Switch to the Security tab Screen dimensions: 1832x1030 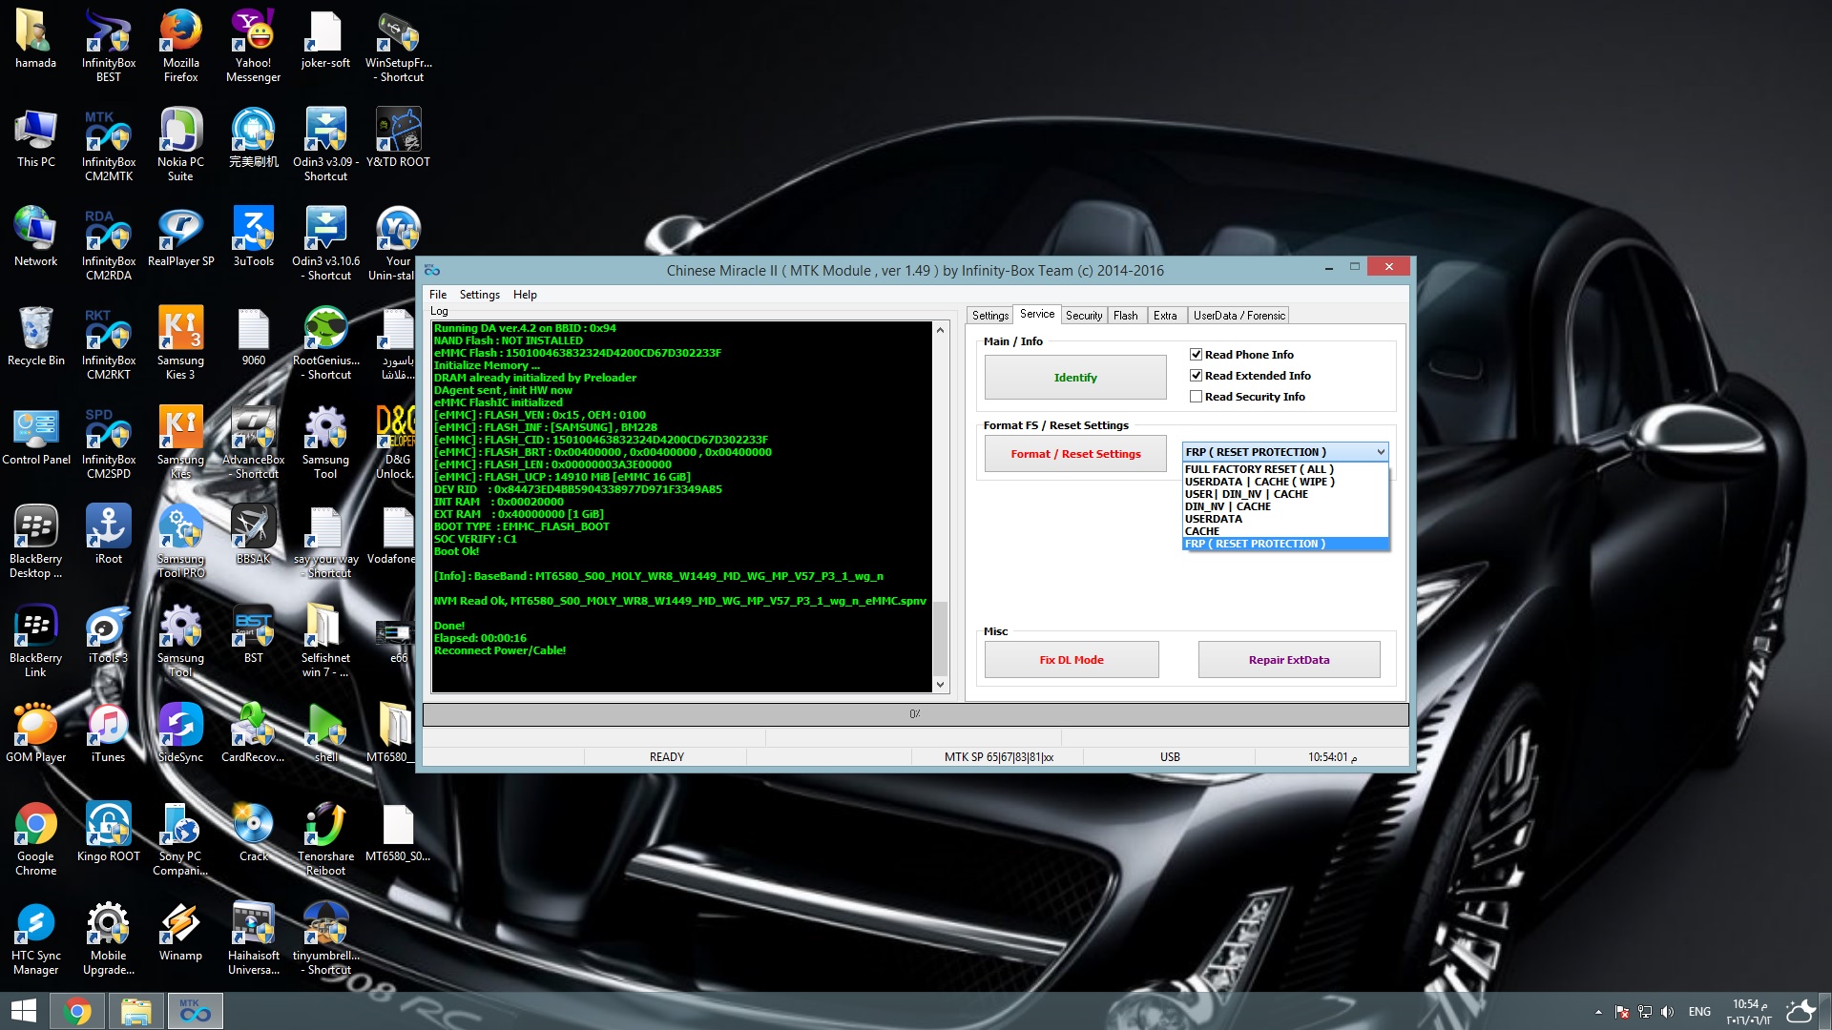[1083, 316]
